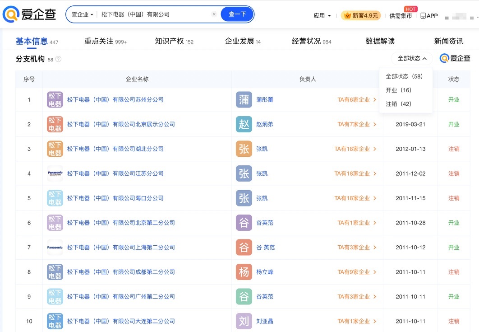
Task: Click 状态 column header
Action: (454, 79)
